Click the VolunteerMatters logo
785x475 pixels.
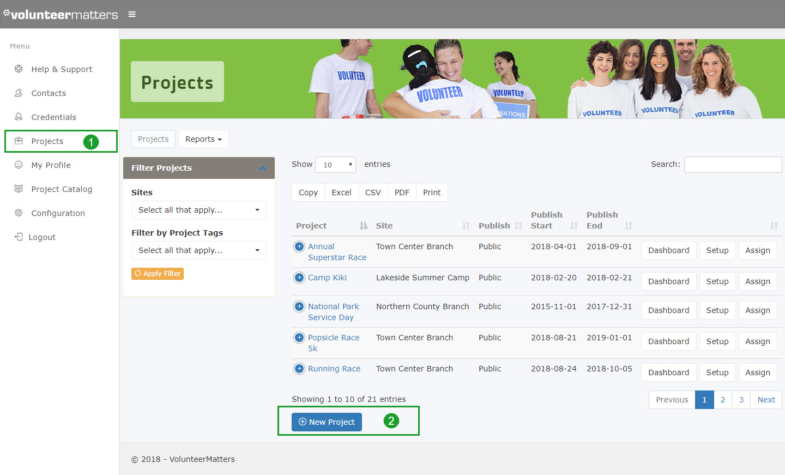coord(60,14)
